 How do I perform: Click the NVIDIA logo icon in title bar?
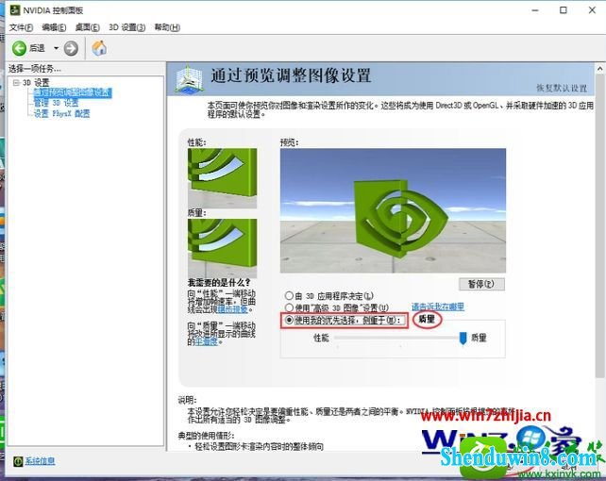(x=15, y=10)
